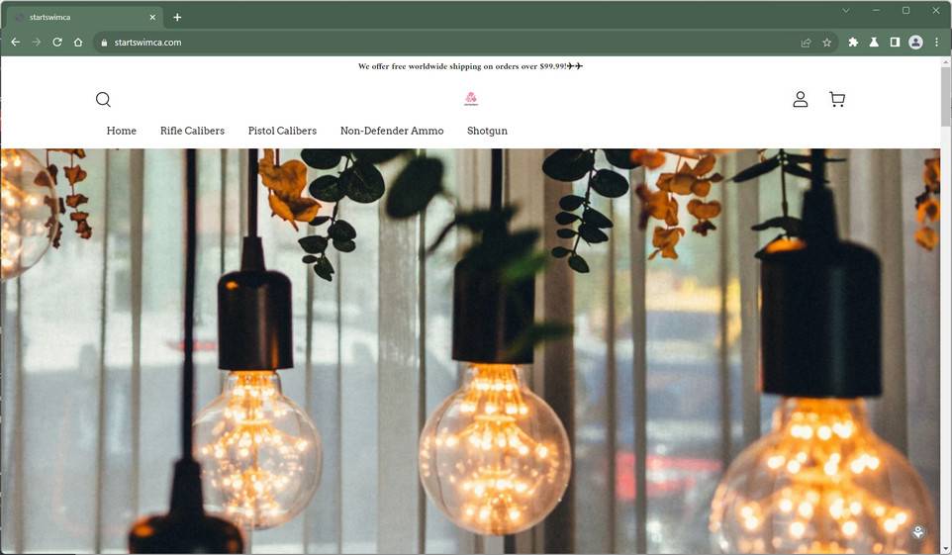Open the Chrome extensions puzzle icon
This screenshot has width=952, height=555.
click(853, 42)
